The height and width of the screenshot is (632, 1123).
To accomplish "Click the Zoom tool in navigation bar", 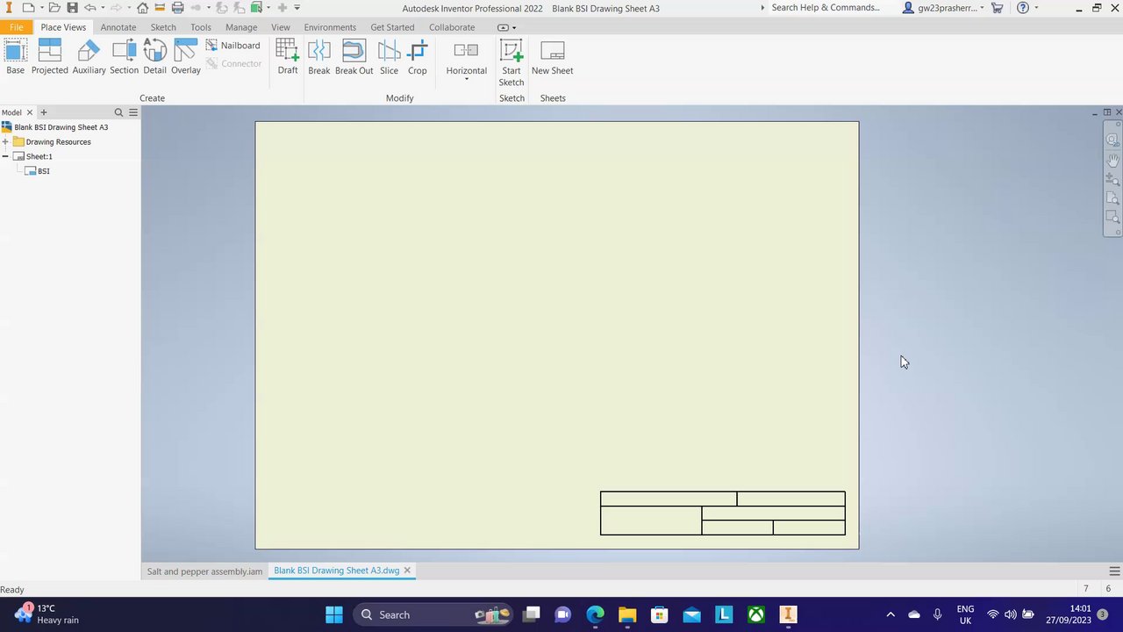I will (x=1112, y=179).
